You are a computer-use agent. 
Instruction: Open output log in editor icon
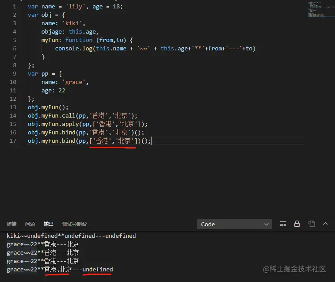coord(311,224)
